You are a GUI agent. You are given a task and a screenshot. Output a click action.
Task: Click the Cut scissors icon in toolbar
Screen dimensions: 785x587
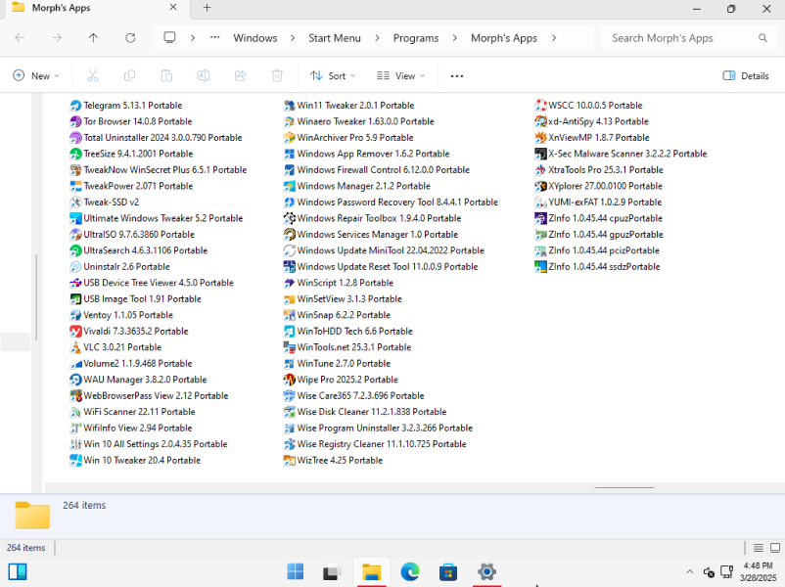(93, 76)
